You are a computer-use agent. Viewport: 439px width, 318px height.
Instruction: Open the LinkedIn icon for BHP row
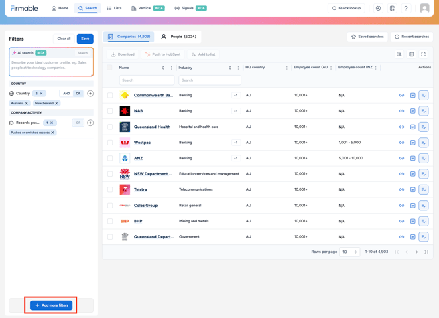(412, 221)
